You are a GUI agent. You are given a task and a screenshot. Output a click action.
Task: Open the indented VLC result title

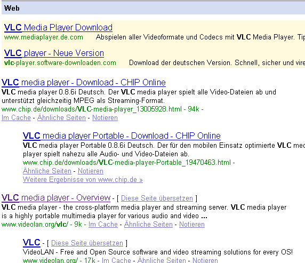coord(31,243)
